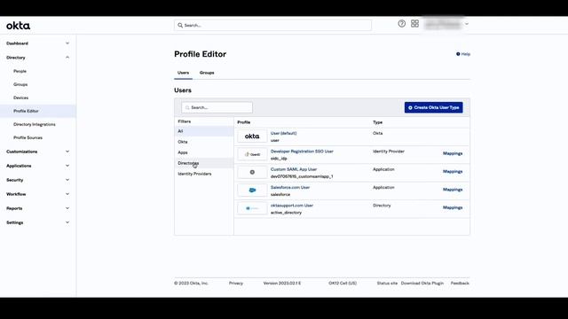The height and width of the screenshot is (319, 568).
Task: Click the gear icon for Custom SAML App
Action: [x=252, y=172]
